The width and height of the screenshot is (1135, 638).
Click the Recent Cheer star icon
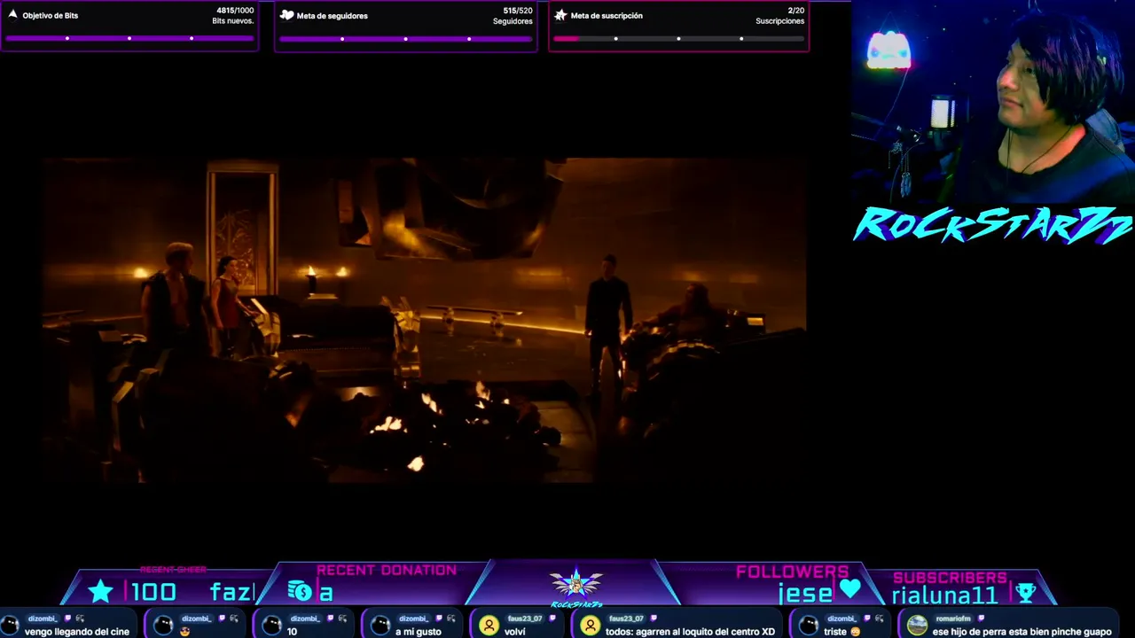tap(100, 592)
